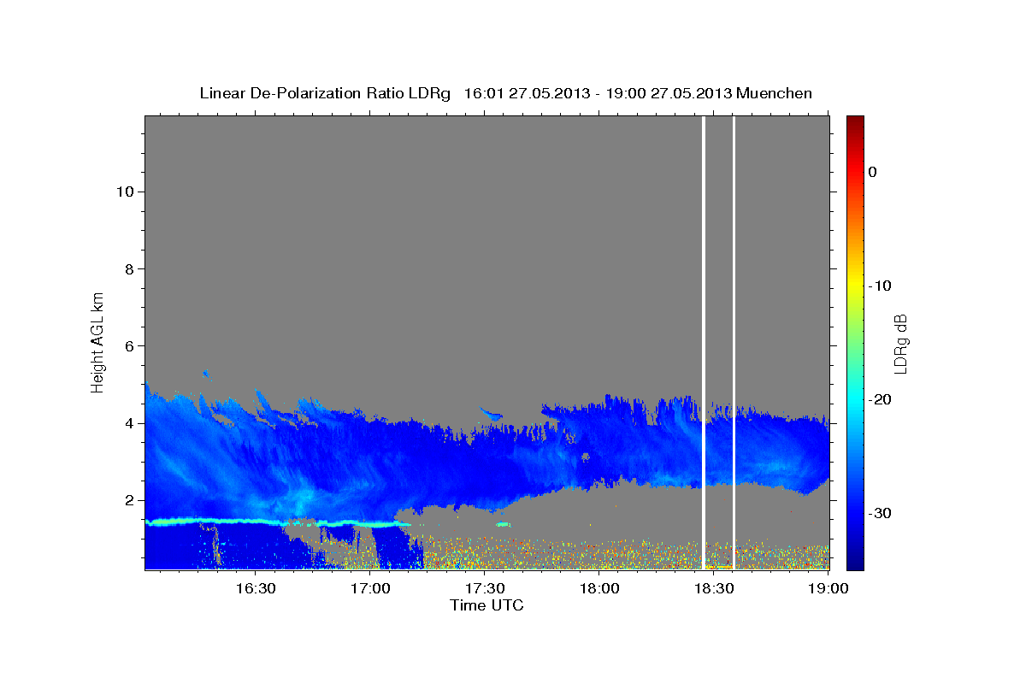Click the 'Height AGL km' axis label
1026x684 pixels.
97,342
